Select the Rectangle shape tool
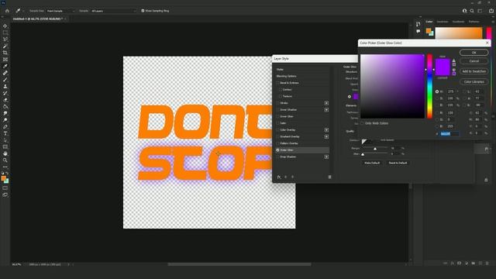This screenshot has width=496, height=279. [x=5, y=146]
